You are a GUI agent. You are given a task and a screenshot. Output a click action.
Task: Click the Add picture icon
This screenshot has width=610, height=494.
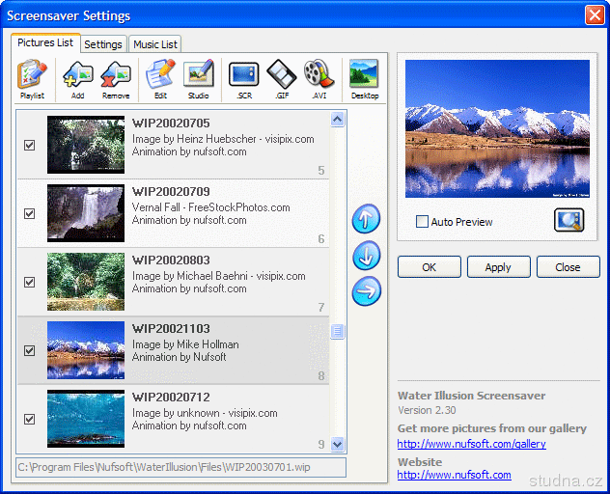point(77,79)
